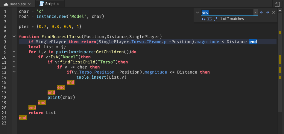Toggle Match Whole Word (Ab) option
284x134 pixels.
click(x=209, y=19)
